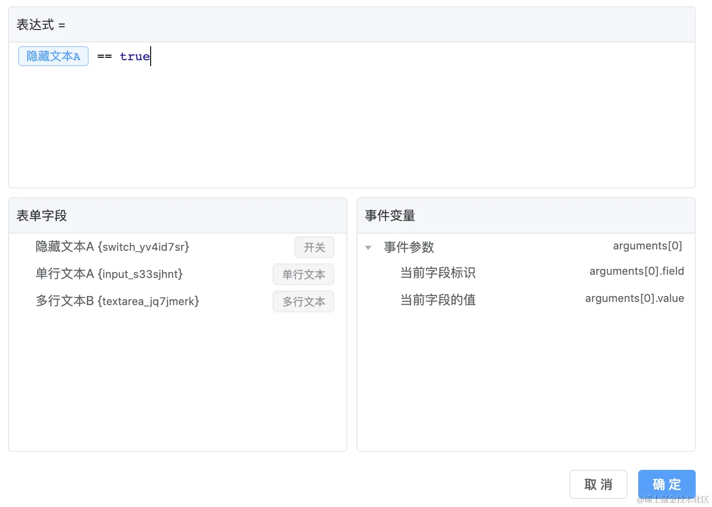Select the 事件参数 tree node

tap(409, 247)
